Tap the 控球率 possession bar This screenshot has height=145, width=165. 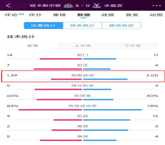pyautogui.click(x=82, y=100)
